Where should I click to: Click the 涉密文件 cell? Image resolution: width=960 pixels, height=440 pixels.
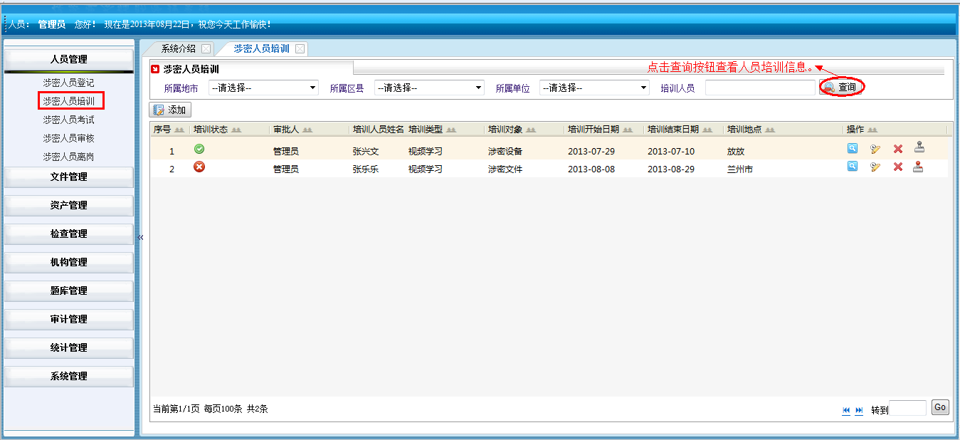[505, 169]
